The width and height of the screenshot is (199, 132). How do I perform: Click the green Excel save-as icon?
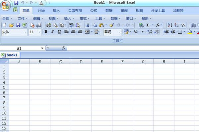(x=25, y=25)
